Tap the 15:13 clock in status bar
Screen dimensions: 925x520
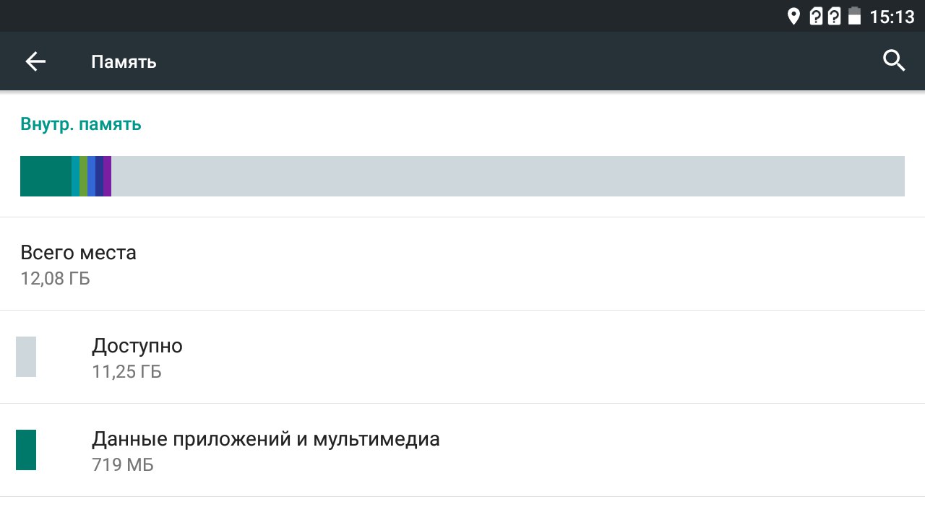tap(892, 17)
